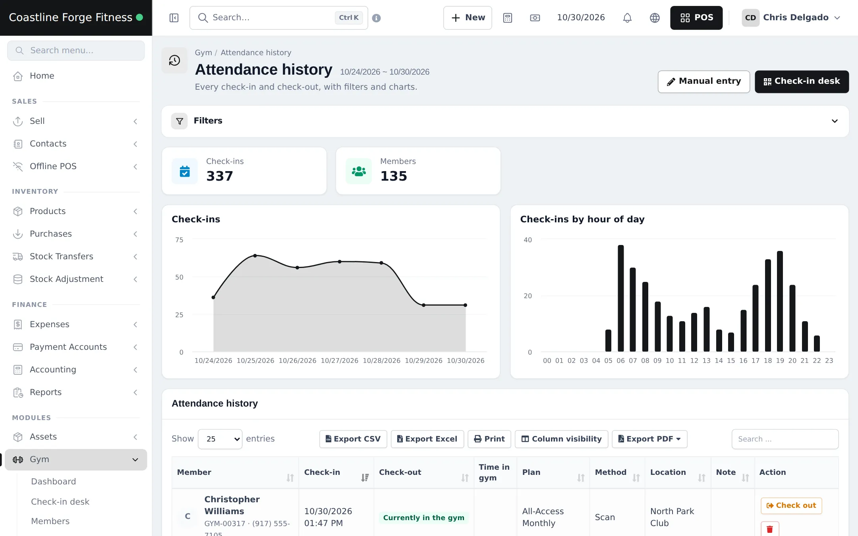Open the Export PDF dropdown
Viewport: 858px width, 536px height.
point(649,439)
